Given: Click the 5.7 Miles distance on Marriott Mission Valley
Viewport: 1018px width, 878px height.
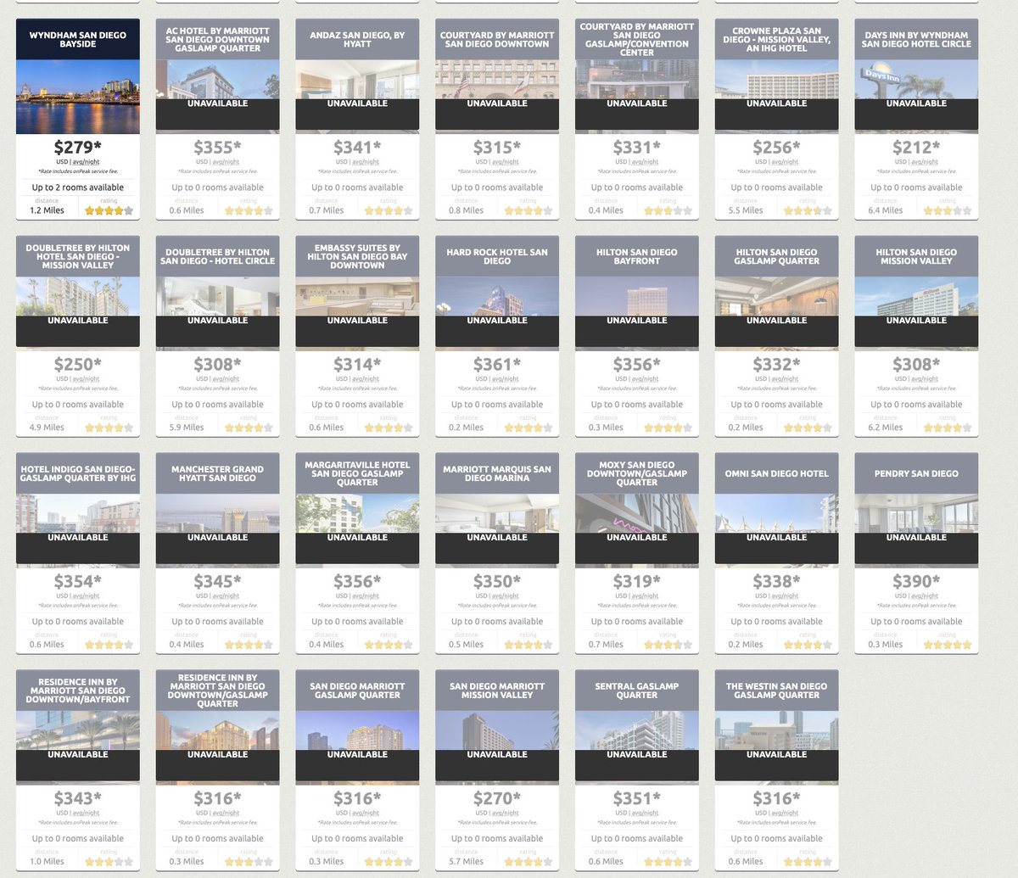Looking at the screenshot, I should point(467,862).
